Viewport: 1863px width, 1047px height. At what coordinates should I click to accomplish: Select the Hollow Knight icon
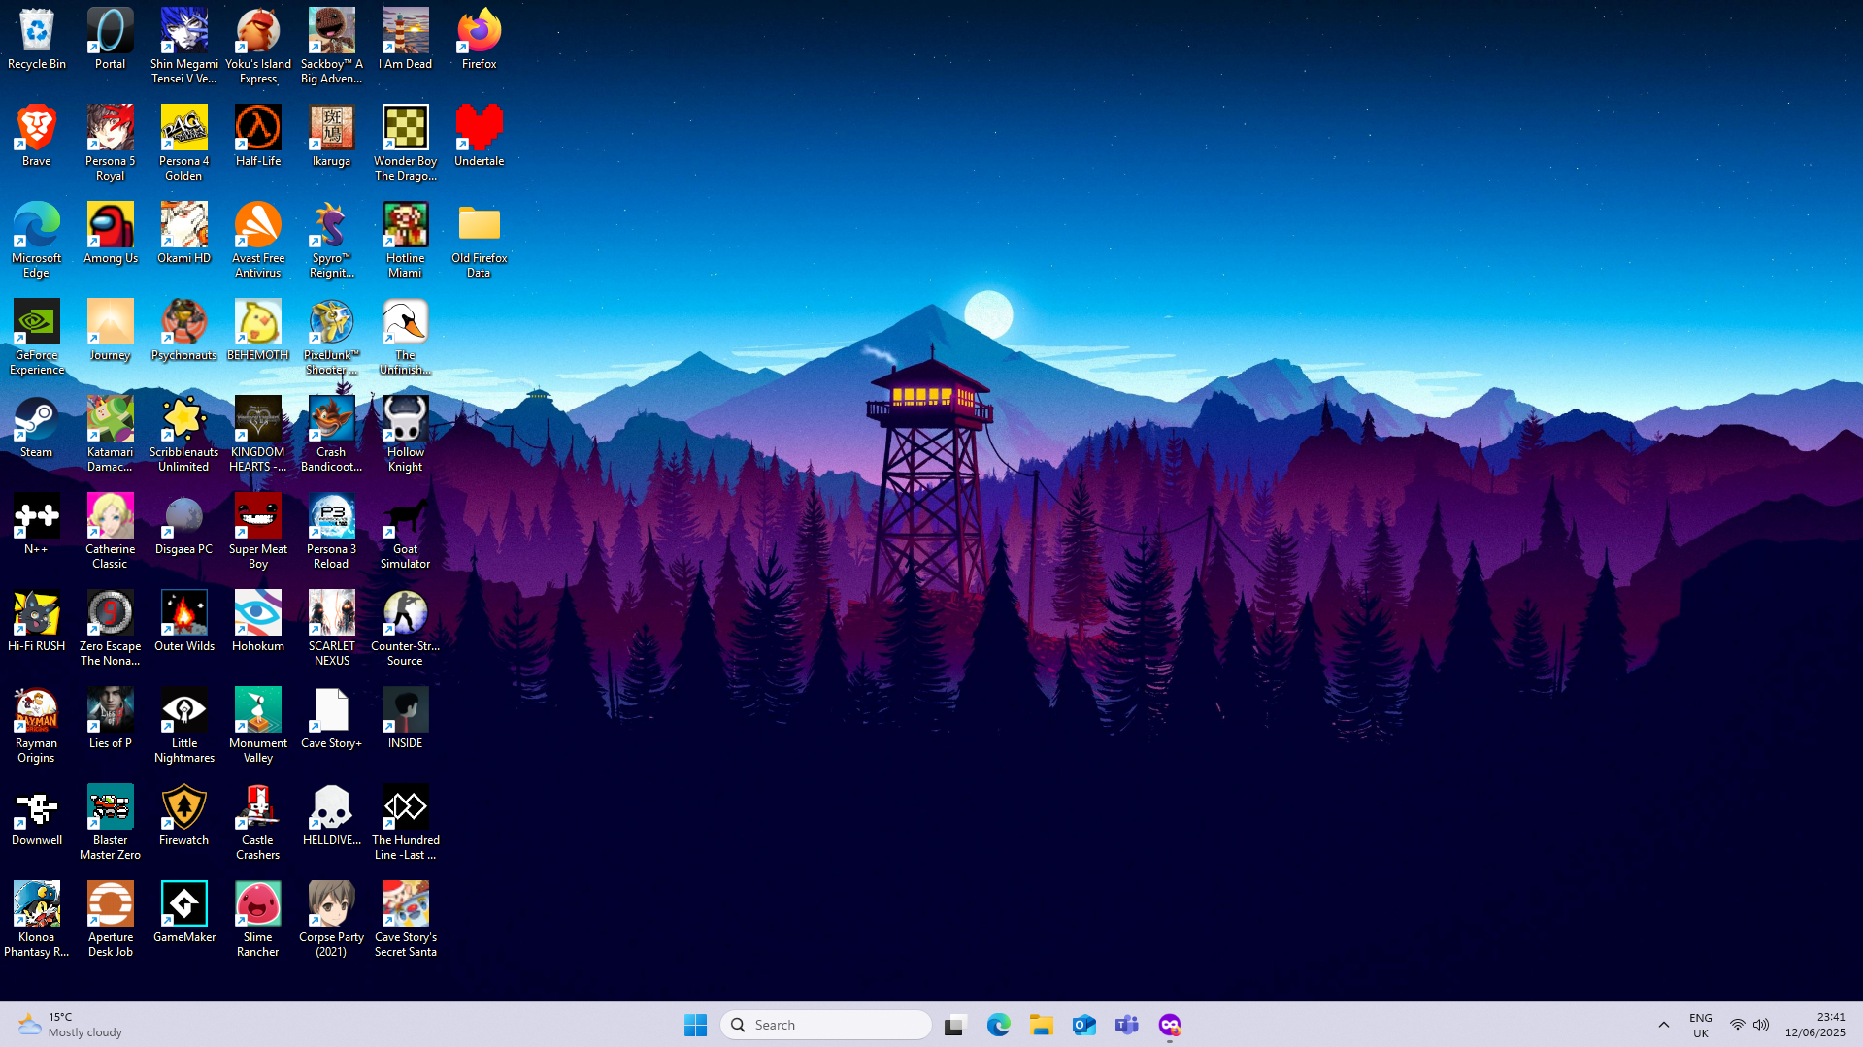(x=406, y=419)
